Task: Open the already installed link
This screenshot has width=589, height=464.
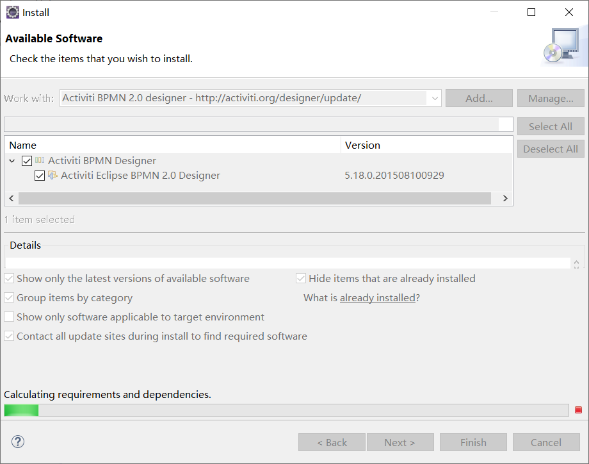Action: [x=378, y=298]
